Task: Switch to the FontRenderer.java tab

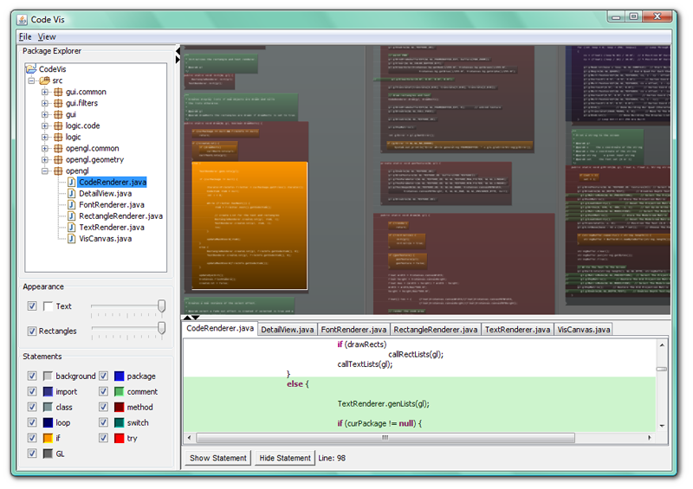Action: pos(353,330)
